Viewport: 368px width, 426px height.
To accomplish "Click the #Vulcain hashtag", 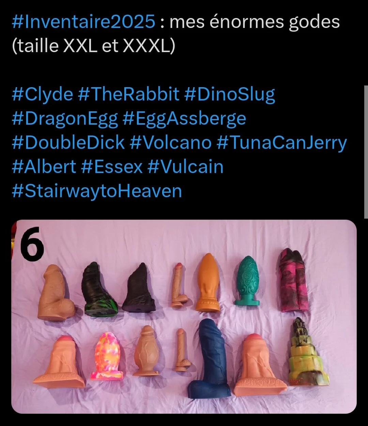I will [x=185, y=167].
